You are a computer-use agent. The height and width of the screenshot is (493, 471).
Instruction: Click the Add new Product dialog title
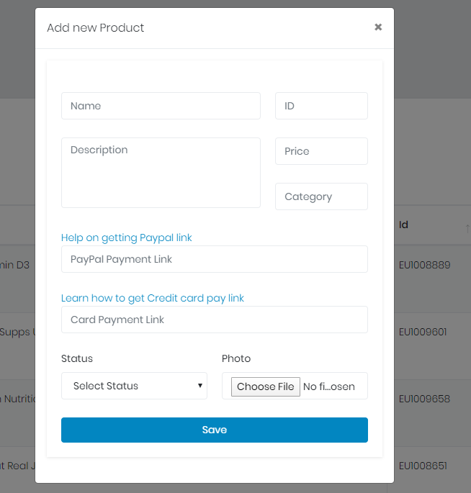(96, 28)
